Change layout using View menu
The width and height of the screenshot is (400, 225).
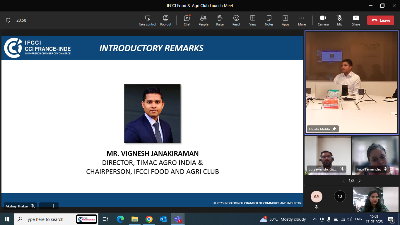[252, 20]
